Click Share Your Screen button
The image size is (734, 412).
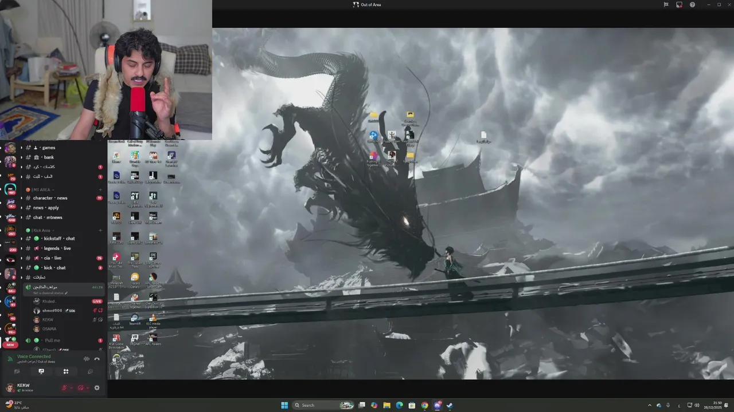click(41, 371)
